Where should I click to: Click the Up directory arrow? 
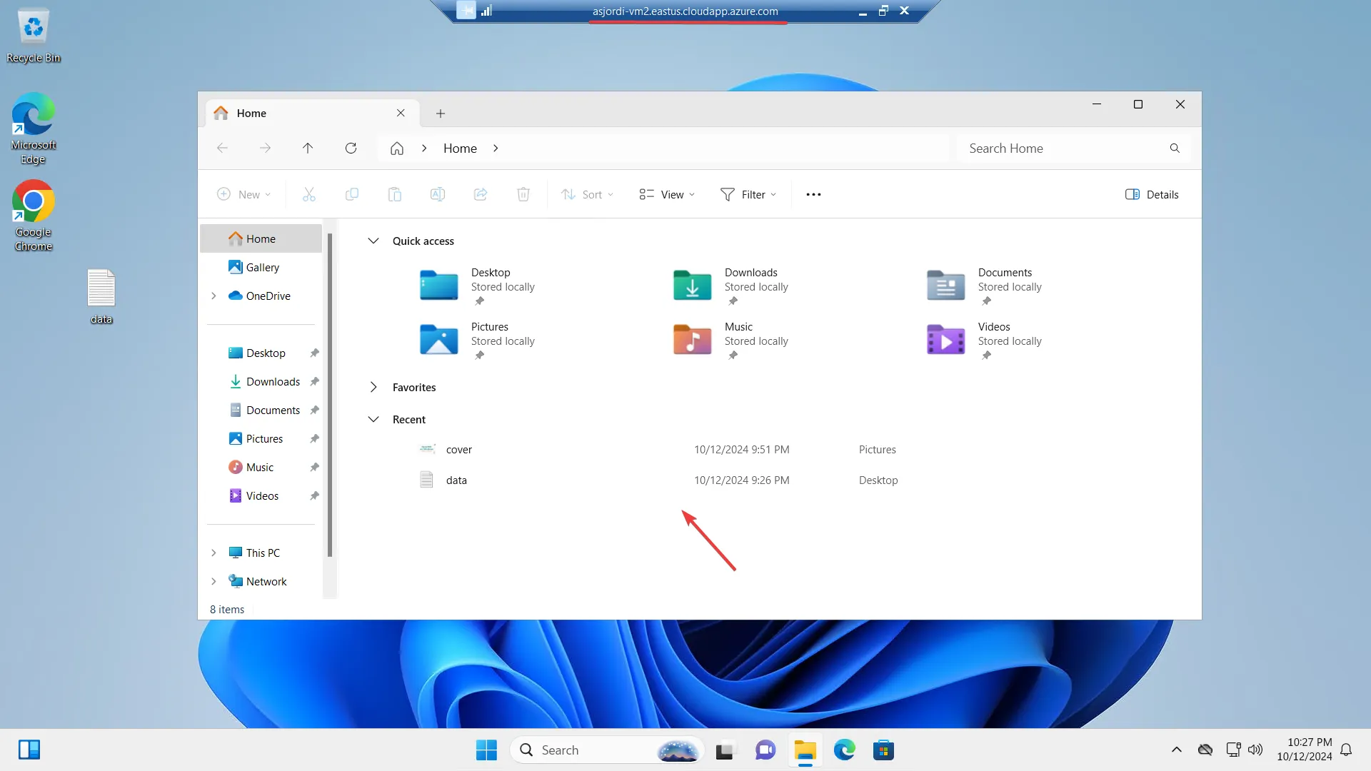(308, 148)
